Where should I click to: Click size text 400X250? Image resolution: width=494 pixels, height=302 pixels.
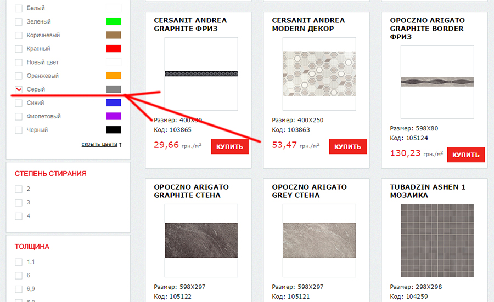pyautogui.click(x=311, y=120)
